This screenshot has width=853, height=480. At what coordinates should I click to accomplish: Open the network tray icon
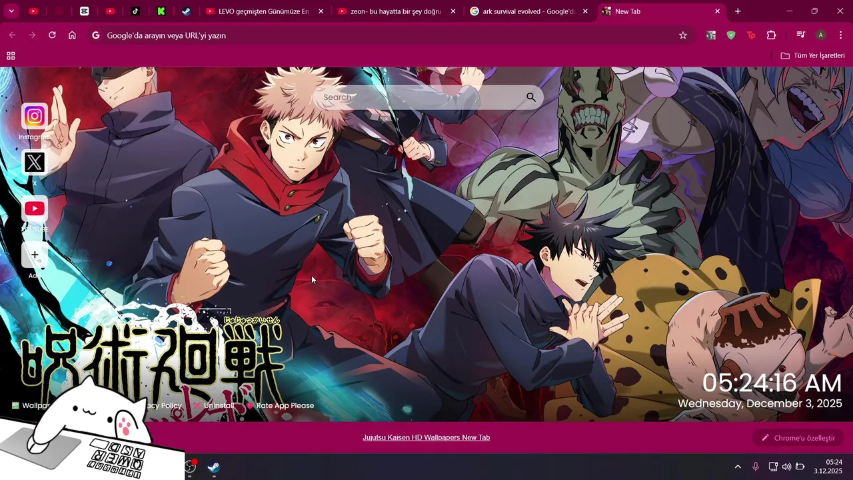point(773,467)
